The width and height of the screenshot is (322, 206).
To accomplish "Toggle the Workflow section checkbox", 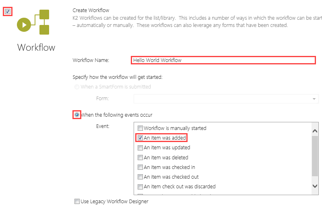I will (x=8, y=11).
